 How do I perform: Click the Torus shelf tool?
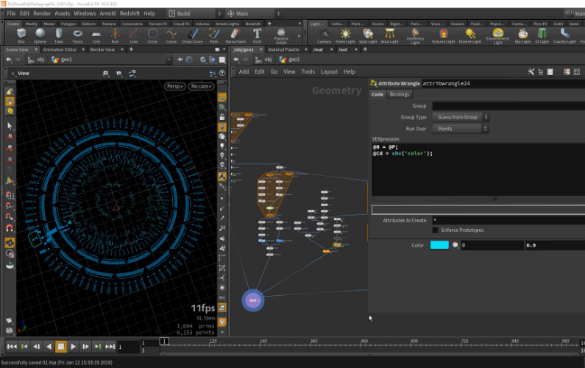click(x=78, y=34)
